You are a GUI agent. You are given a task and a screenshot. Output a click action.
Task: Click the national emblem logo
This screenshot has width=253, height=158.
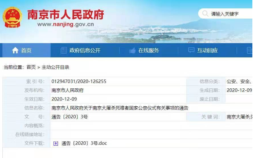point(13,17)
